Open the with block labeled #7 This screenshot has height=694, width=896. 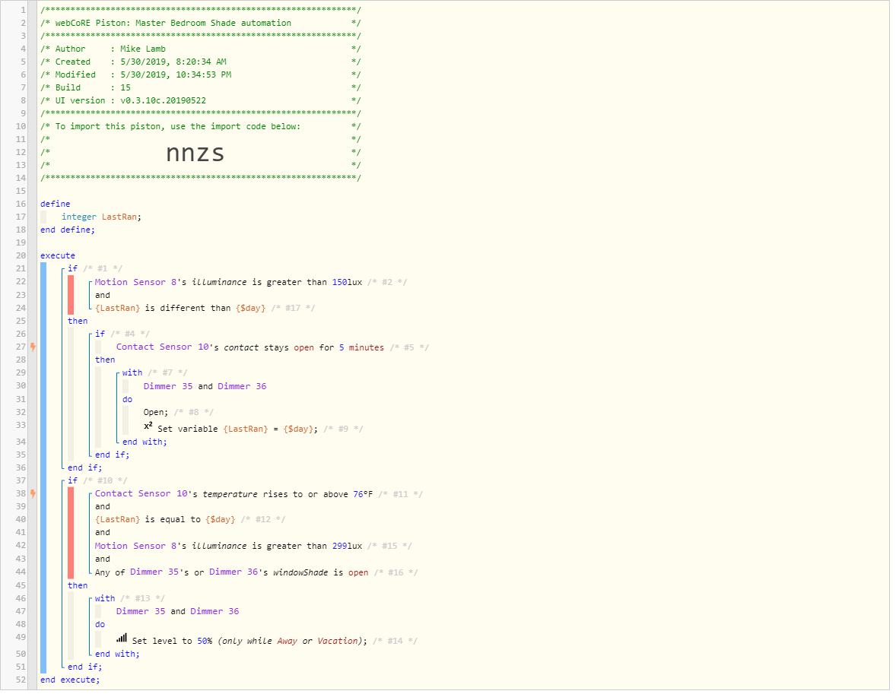point(132,373)
